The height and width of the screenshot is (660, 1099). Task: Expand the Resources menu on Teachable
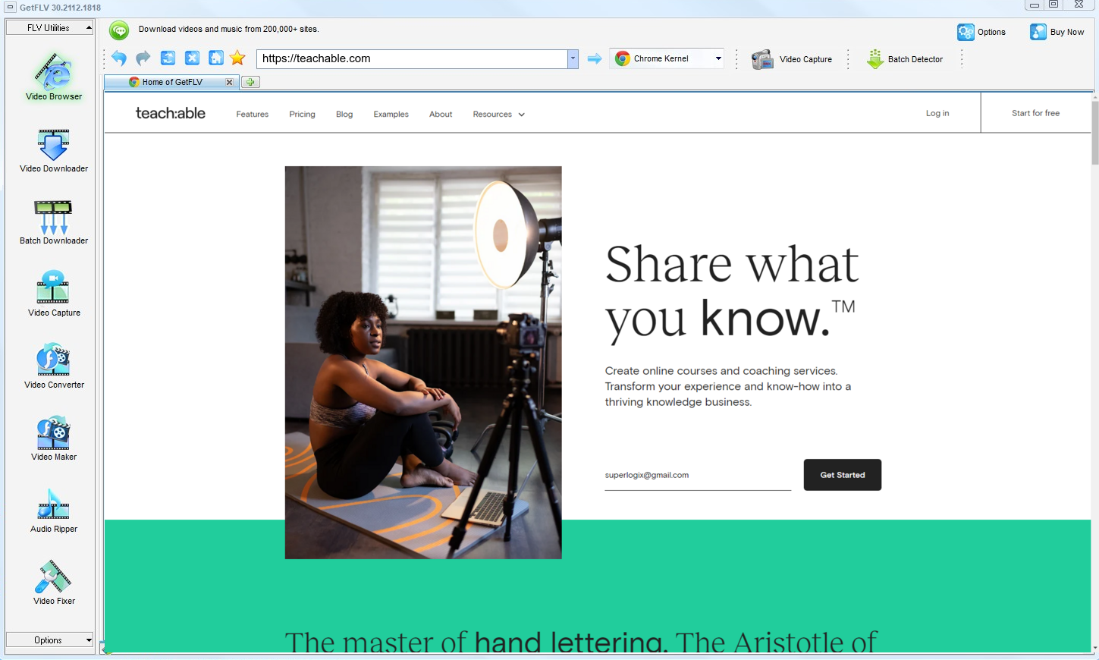coord(498,115)
